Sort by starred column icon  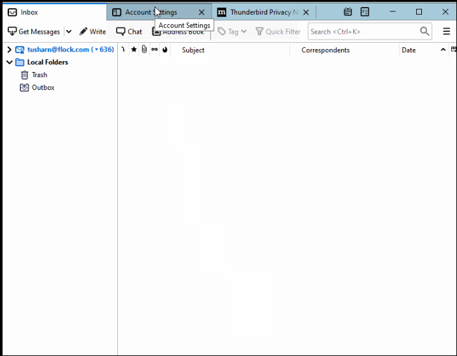click(134, 50)
